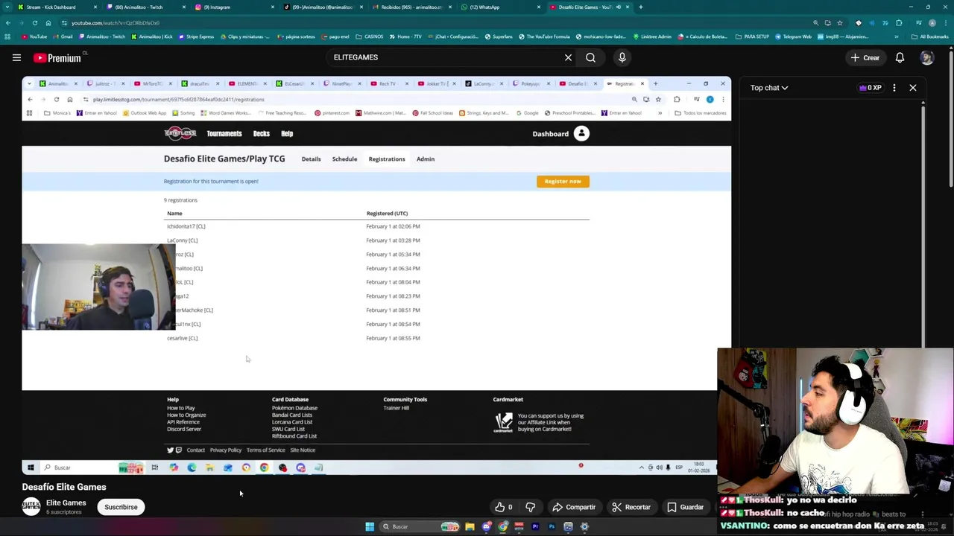Open the Chrome profile avatar
This screenshot has height=536, width=954.
coord(932,23)
